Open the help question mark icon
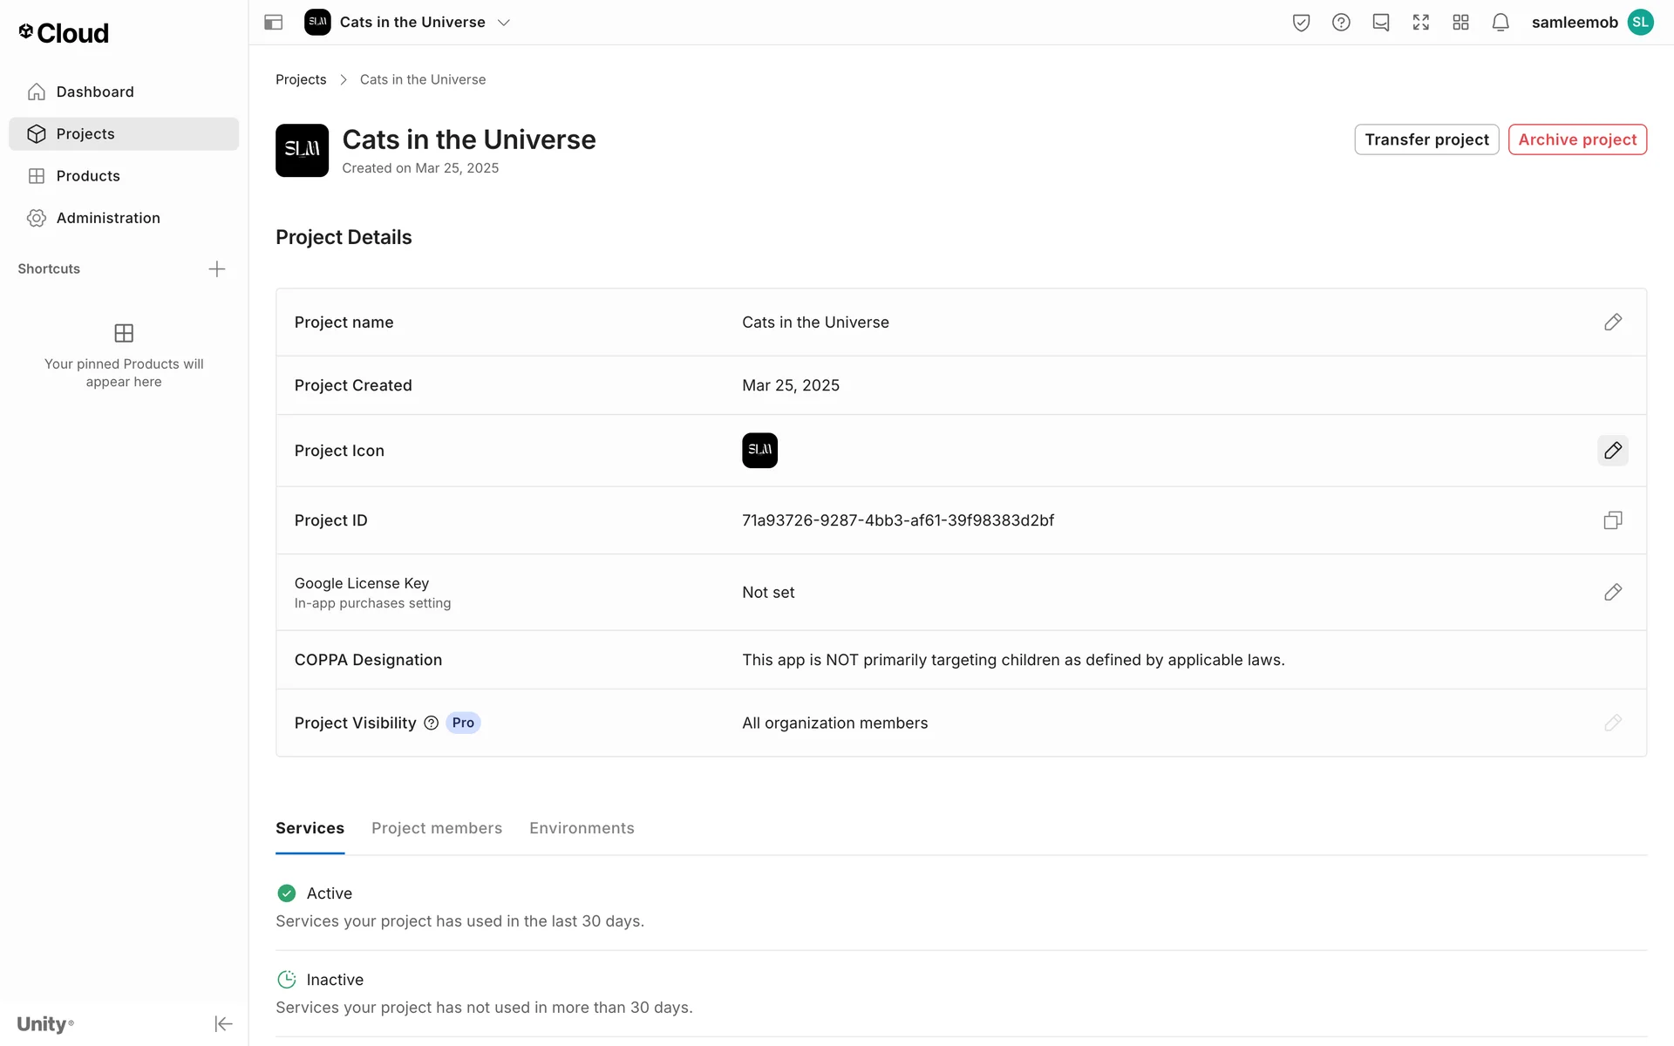Viewport: 1674px width, 1046px height. point(1341,23)
